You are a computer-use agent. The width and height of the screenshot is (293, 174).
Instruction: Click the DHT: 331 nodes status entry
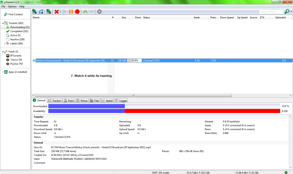pos(161,173)
